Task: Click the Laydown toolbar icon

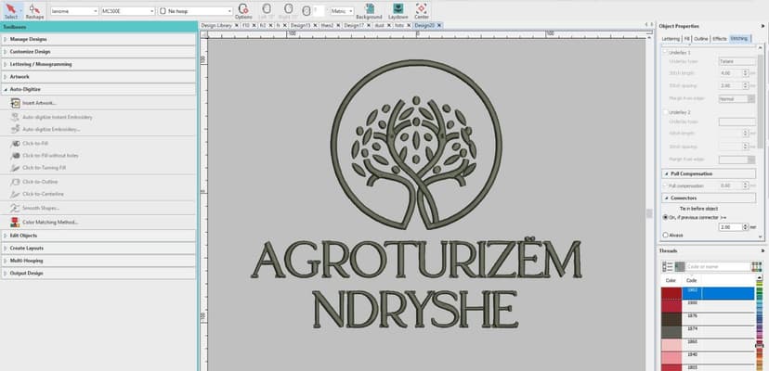Action: coord(398,10)
